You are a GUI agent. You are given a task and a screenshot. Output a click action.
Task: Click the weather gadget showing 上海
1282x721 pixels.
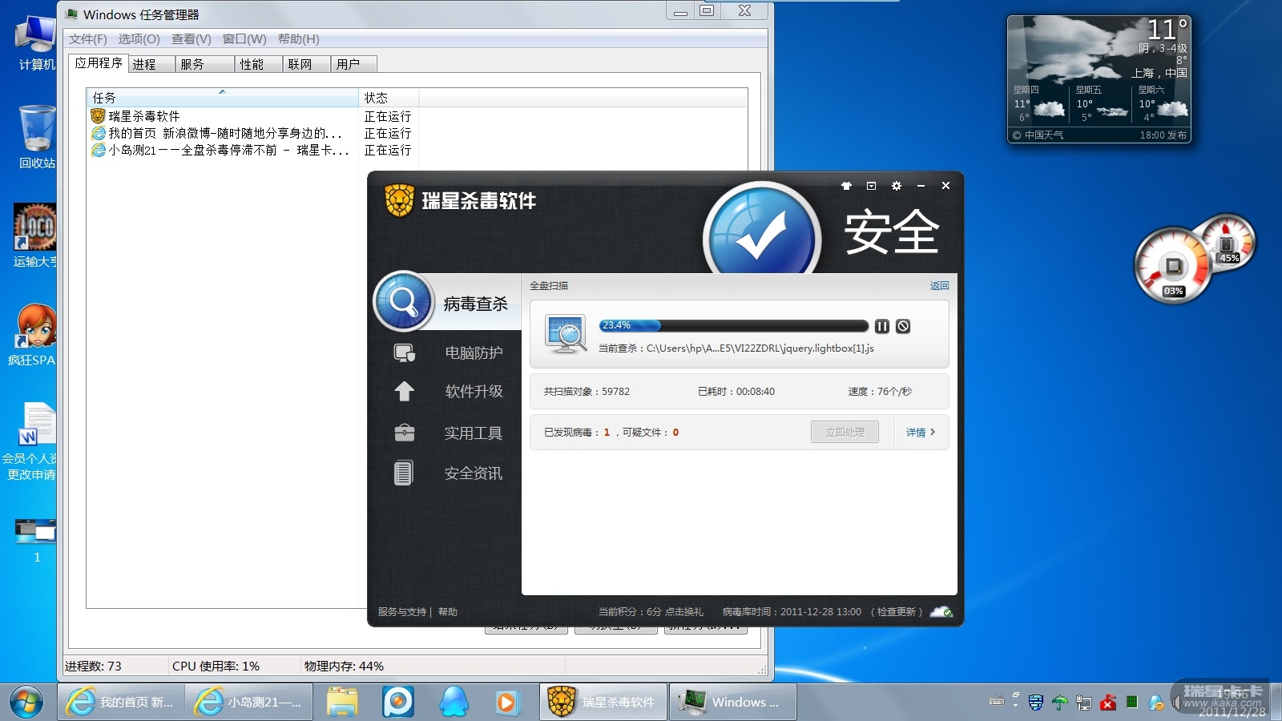(x=1099, y=79)
